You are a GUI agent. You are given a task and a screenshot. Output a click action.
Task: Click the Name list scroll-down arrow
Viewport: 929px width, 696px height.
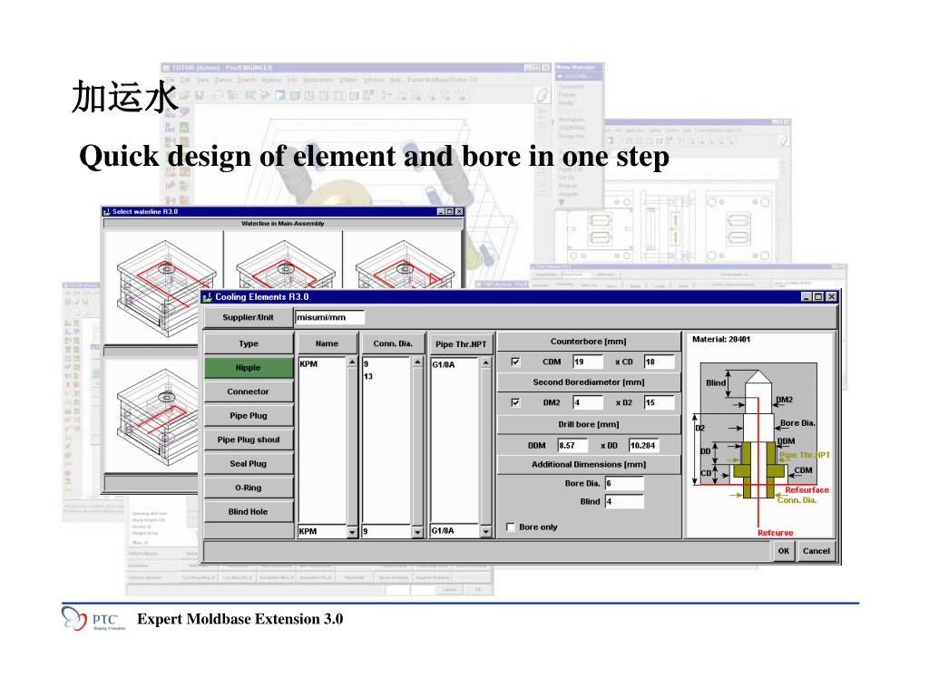pyautogui.click(x=353, y=532)
